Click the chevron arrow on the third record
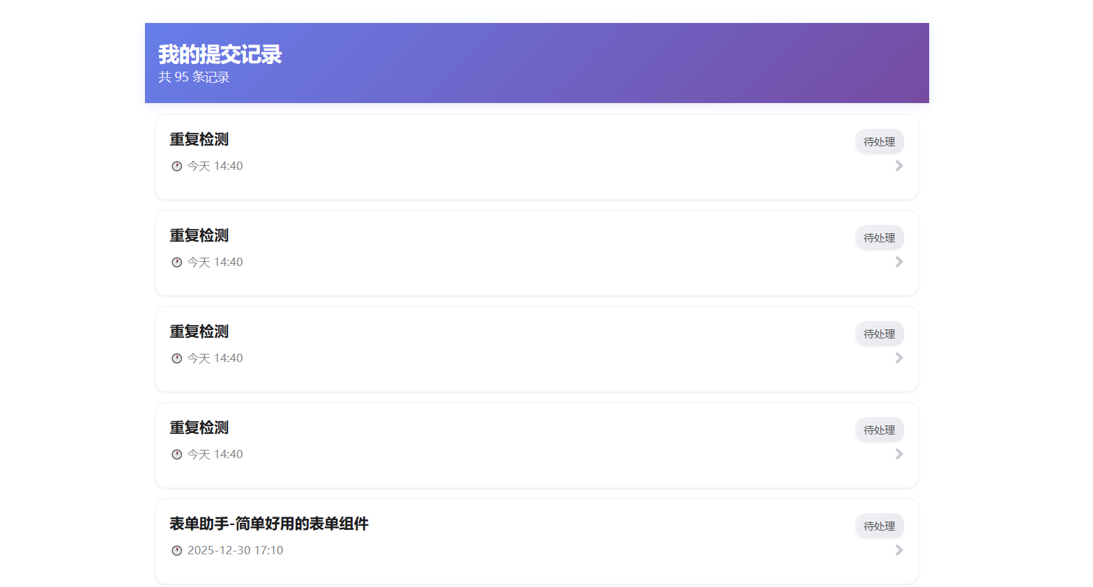 click(x=899, y=358)
